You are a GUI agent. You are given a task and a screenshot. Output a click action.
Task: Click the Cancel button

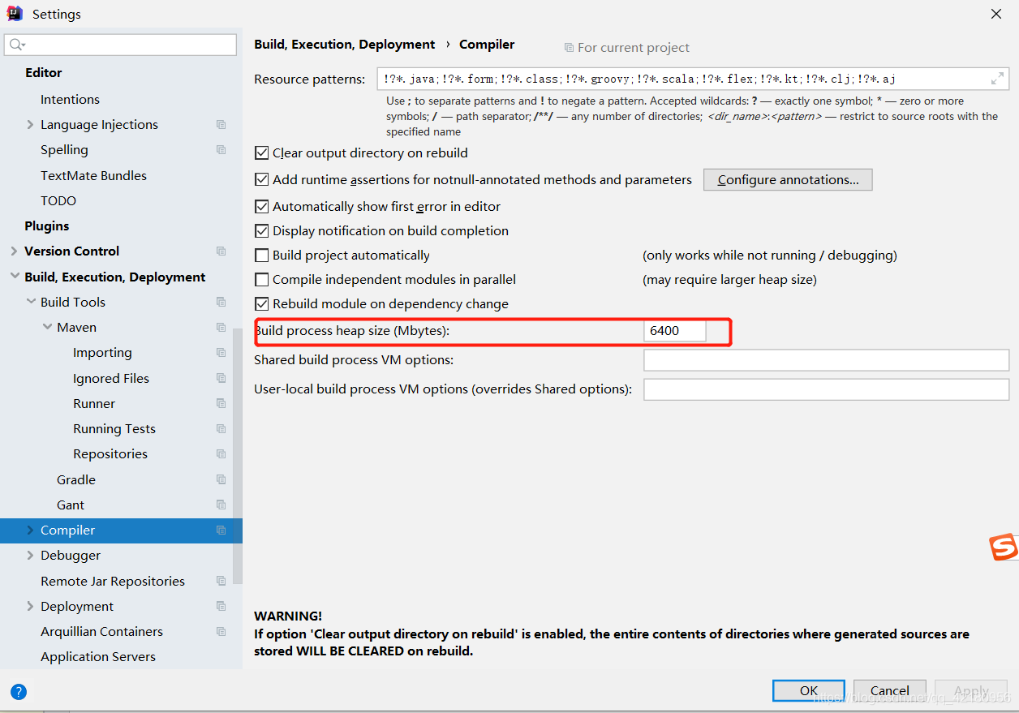pyautogui.click(x=890, y=691)
